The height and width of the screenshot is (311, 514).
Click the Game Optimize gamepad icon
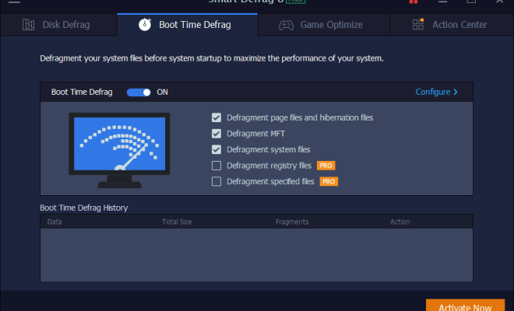click(x=286, y=25)
